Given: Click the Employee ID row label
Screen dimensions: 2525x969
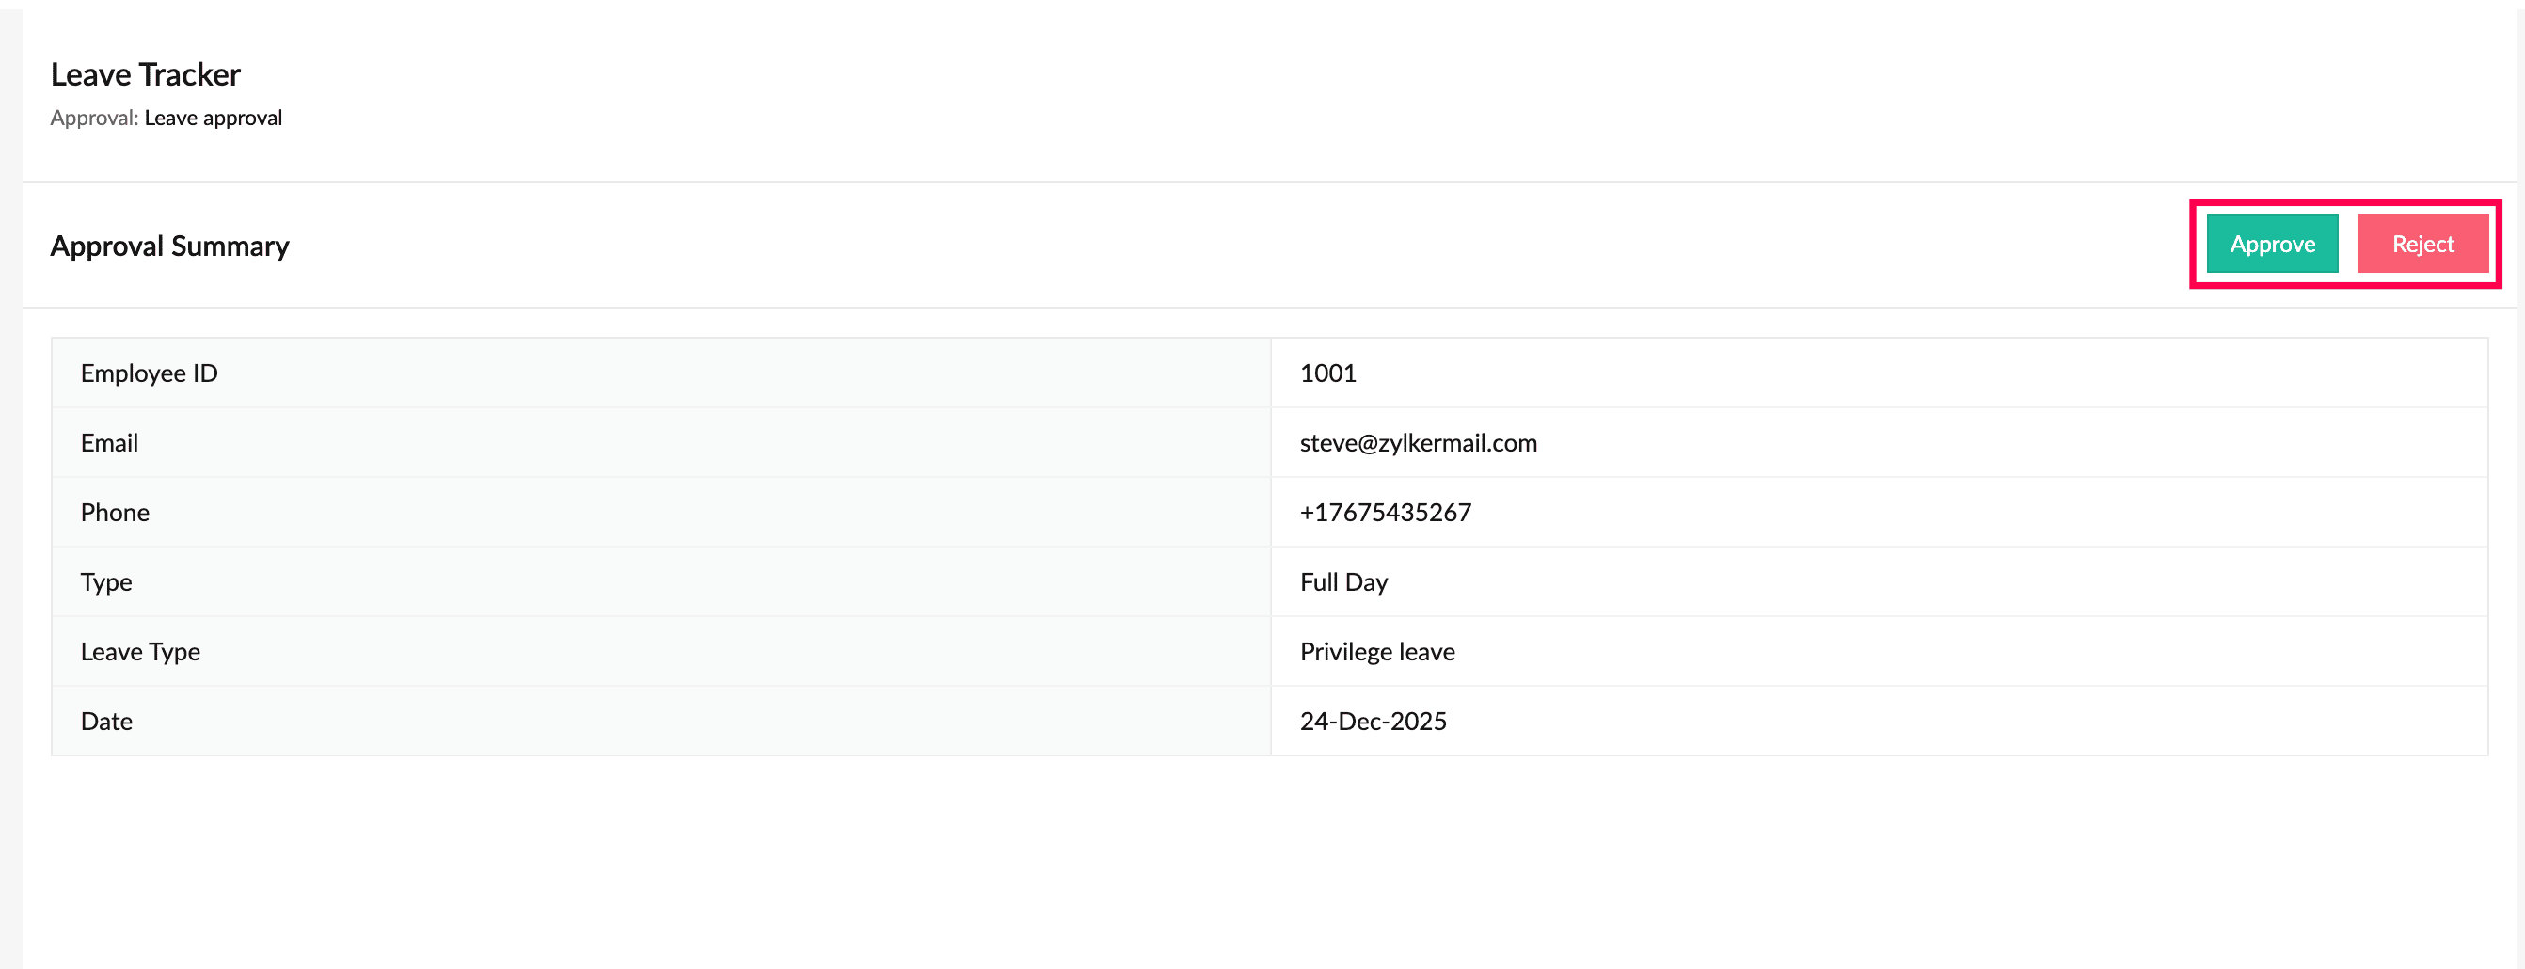Looking at the screenshot, I should click(x=149, y=373).
